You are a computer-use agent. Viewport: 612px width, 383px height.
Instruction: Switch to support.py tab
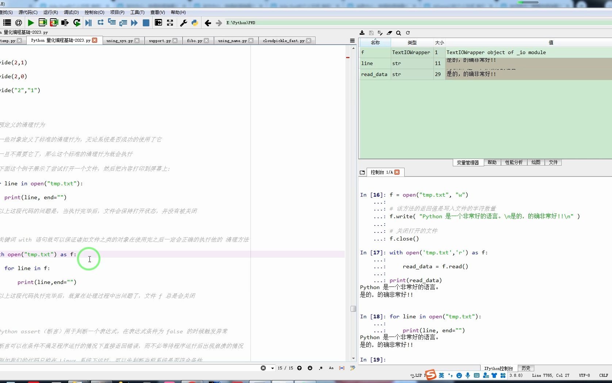tap(160, 41)
